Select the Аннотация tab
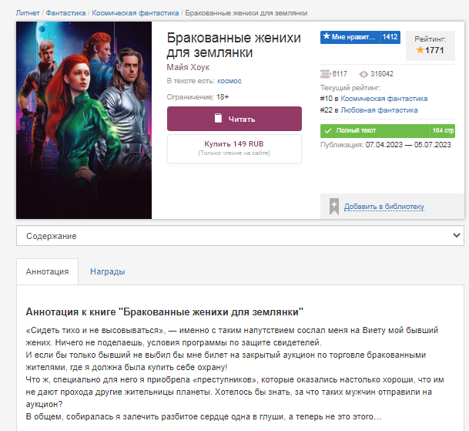The width and height of the screenshot is (469, 431). [x=47, y=271]
